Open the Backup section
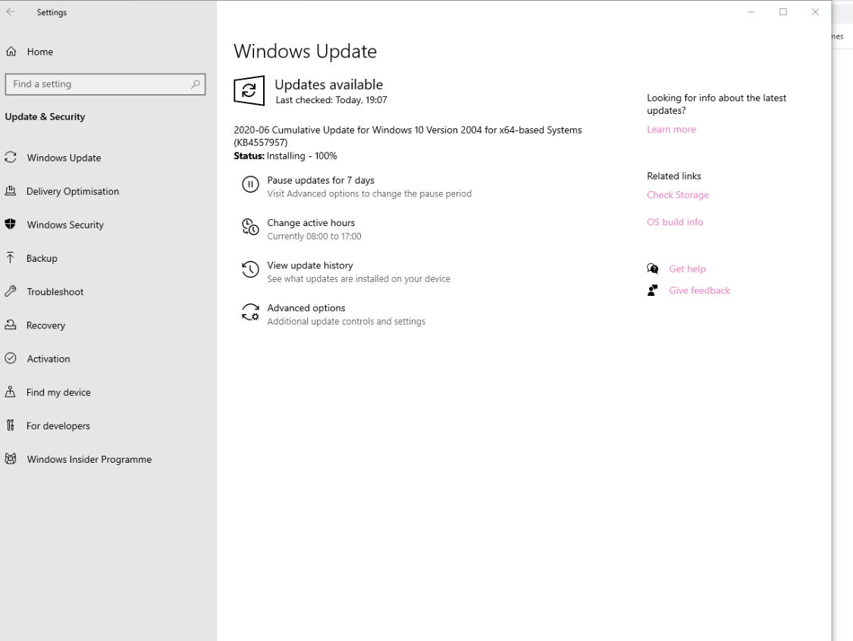 pyautogui.click(x=42, y=259)
